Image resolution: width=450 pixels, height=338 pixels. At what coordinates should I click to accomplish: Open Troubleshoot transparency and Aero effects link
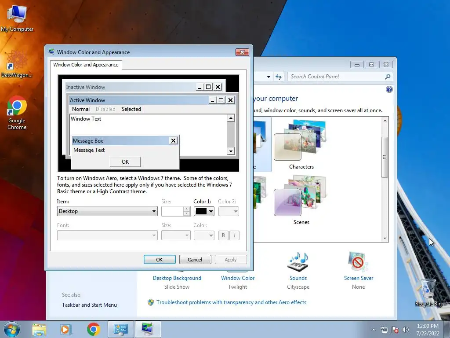click(231, 302)
